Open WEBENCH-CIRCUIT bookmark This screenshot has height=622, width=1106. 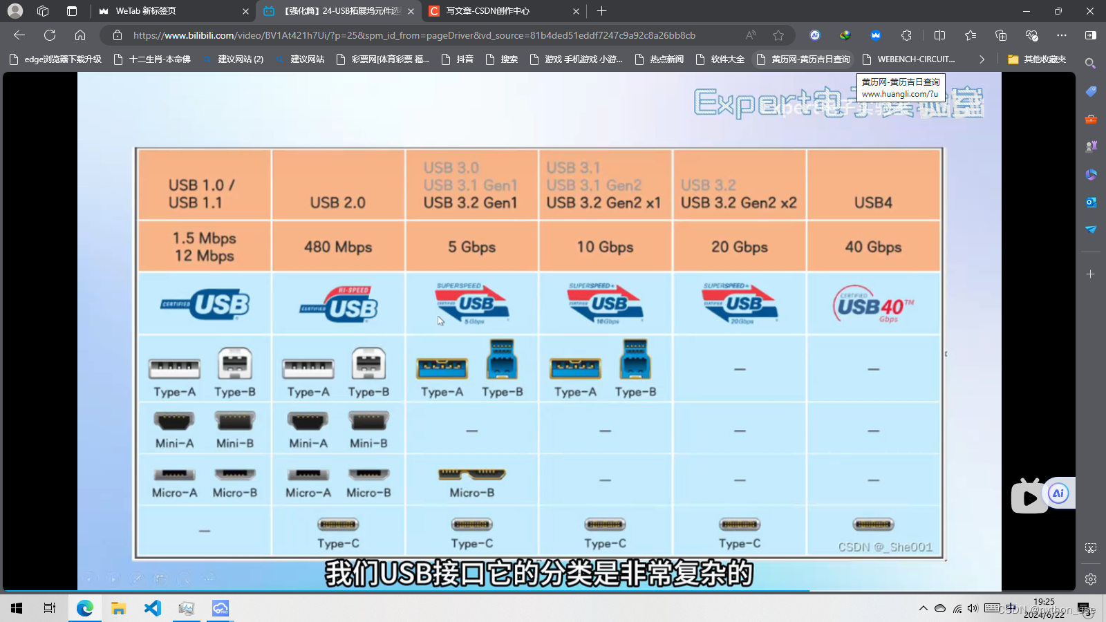(908, 59)
